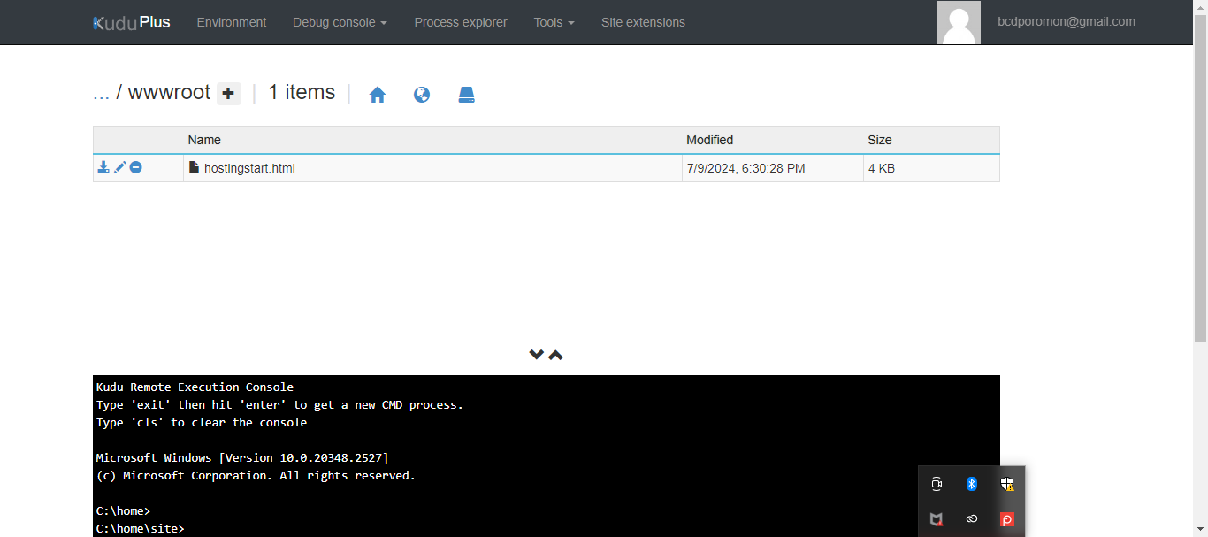Open Process explorer
1208x537 pixels.
[x=461, y=22]
